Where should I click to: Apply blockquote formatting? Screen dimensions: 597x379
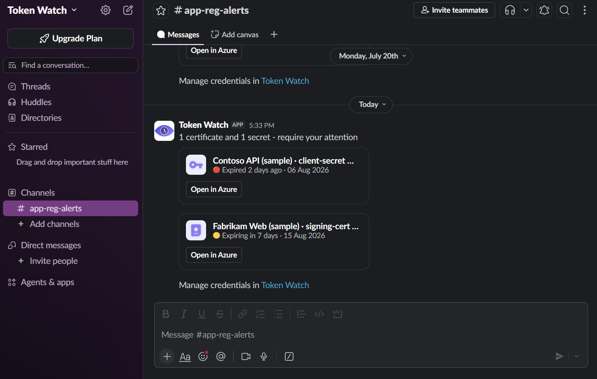point(301,314)
